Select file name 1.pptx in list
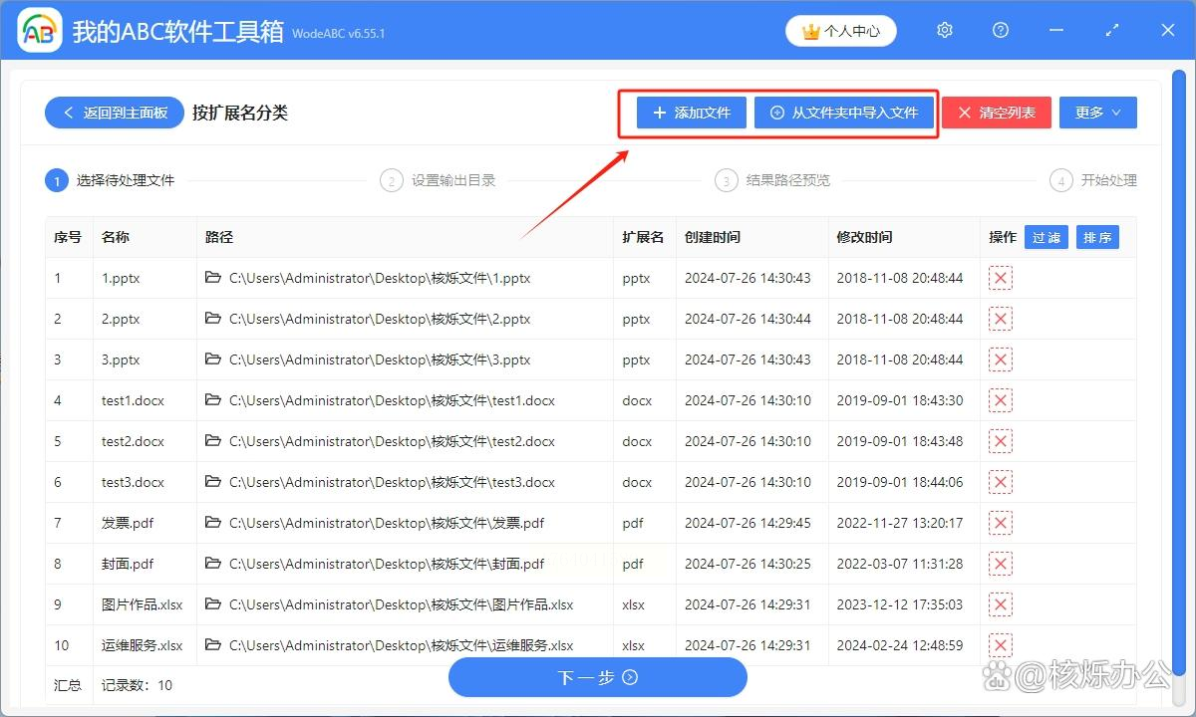 point(121,278)
